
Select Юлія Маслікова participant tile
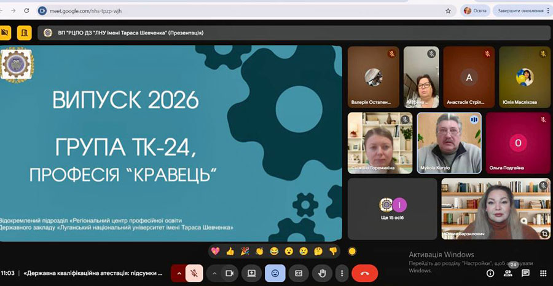click(525, 77)
